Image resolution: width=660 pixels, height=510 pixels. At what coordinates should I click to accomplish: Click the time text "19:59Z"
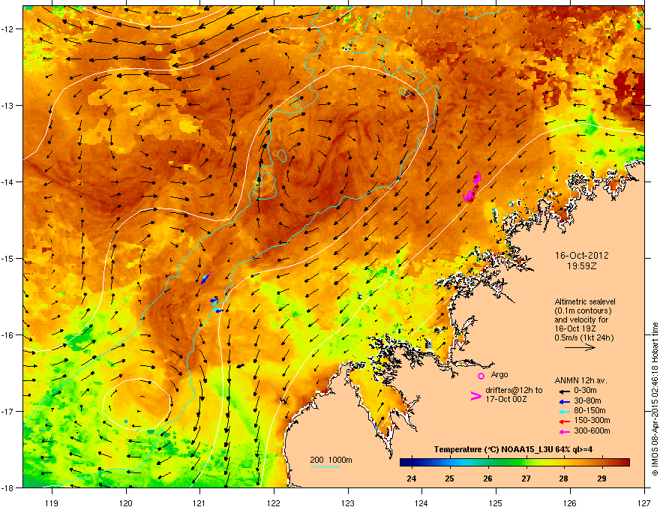(582, 266)
